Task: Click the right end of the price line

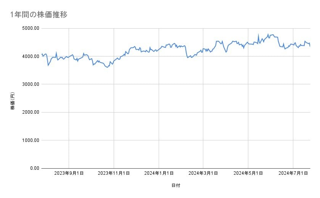Action: pos(310,46)
